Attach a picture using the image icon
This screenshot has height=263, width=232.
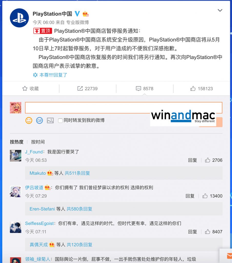[50, 120]
